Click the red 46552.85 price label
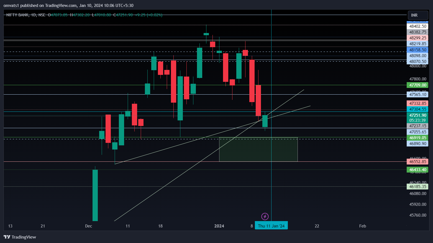Screen dimensions: 433x243 (x=417, y=162)
